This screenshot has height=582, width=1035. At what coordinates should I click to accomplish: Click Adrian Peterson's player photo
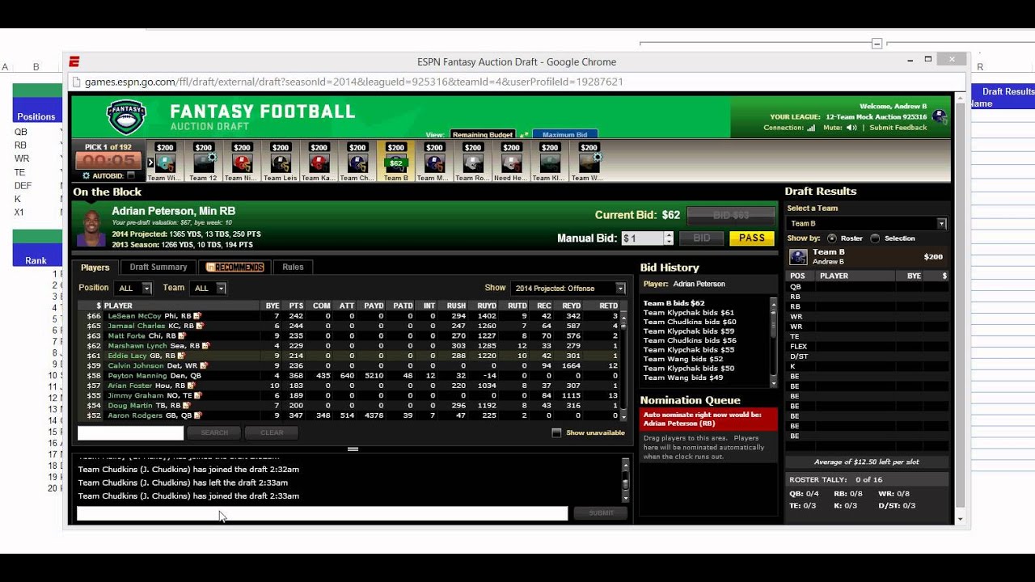point(91,227)
